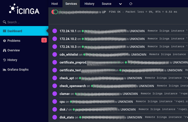Click purple UNKNOWN ball for 172.24.10.3
The height and width of the screenshot is (122, 188).
click(55, 47)
